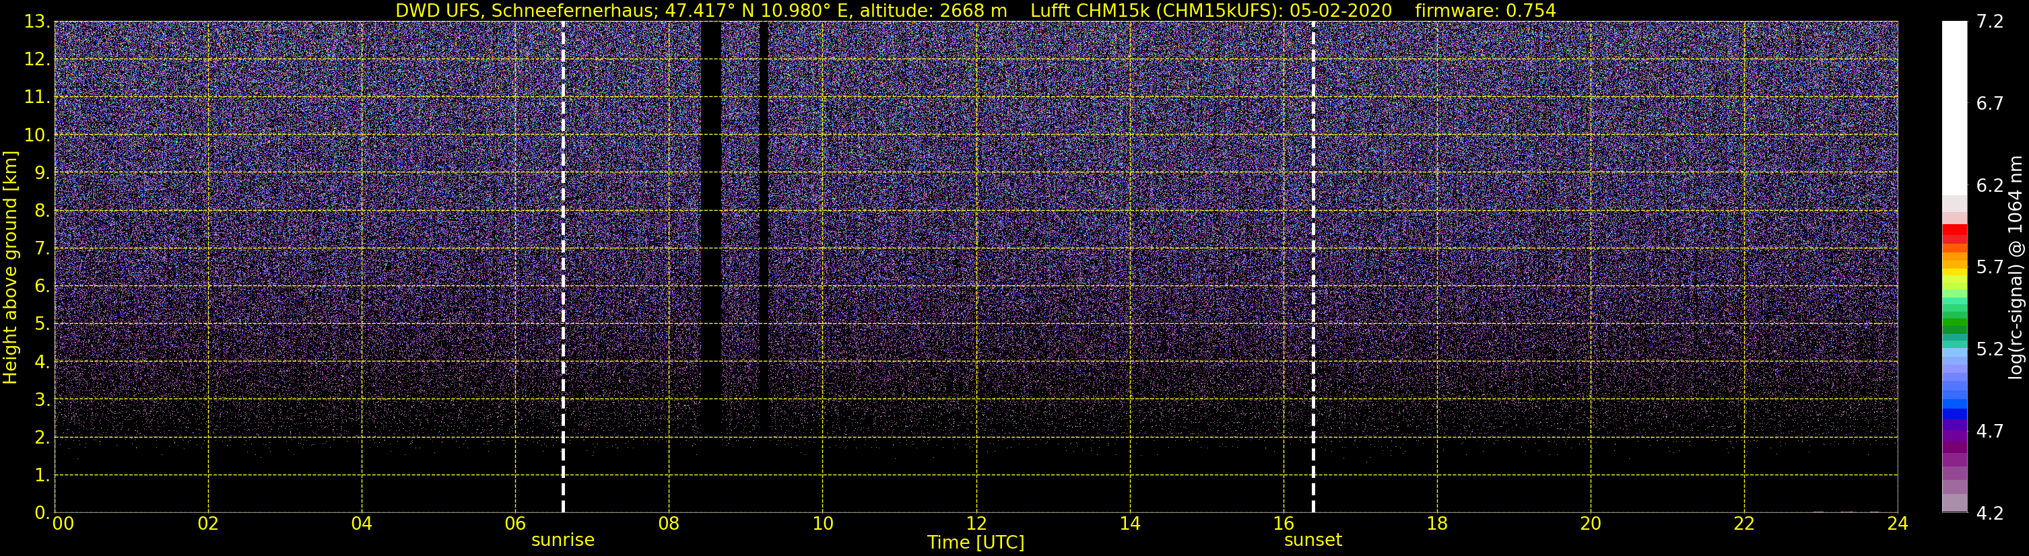The width and height of the screenshot is (2029, 556).
Task: Click the time tick label 14
Action: pyautogui.click(x=1129, y=524)
